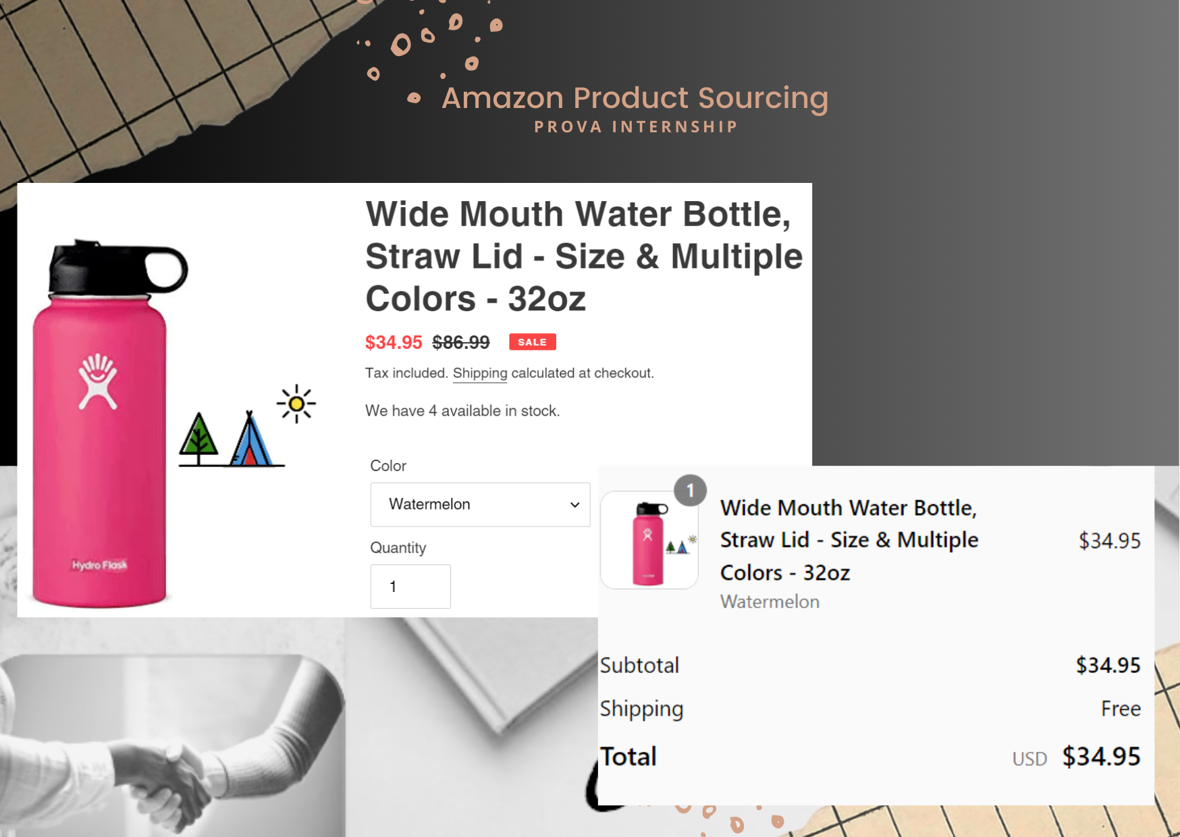Open the Shipping policy link
The width and height of the screenshot is (1180, 837).
pos(480,373)
